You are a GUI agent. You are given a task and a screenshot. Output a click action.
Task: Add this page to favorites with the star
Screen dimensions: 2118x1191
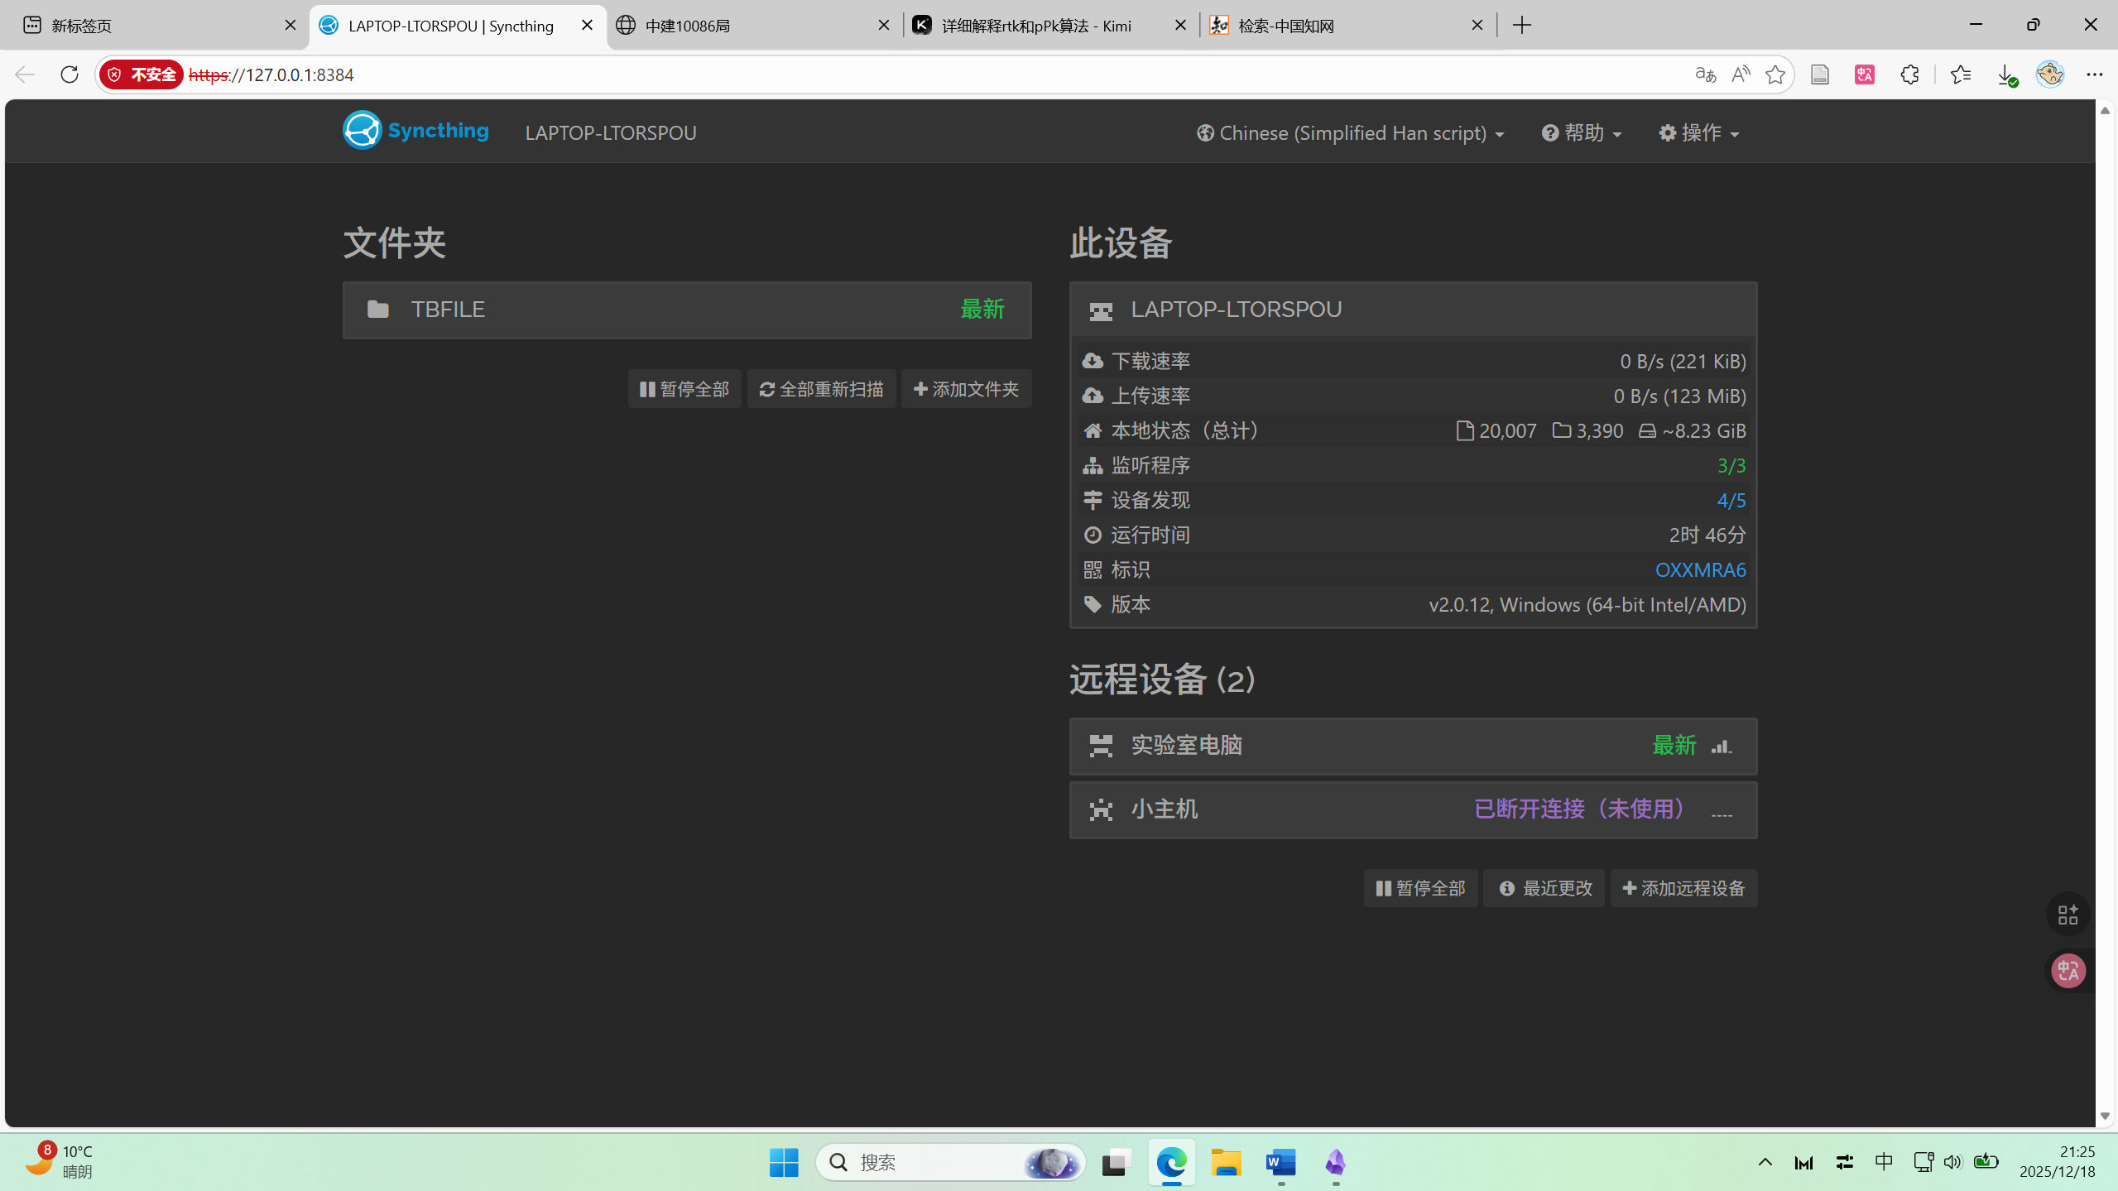[x=1775, y=74]
